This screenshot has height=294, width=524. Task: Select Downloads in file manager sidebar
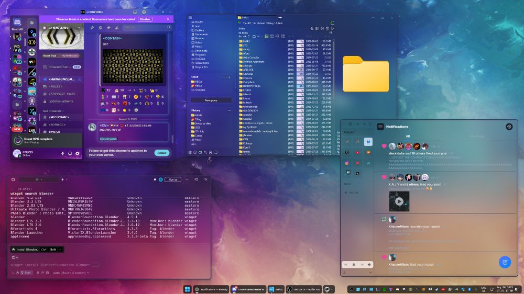(201, 51)
